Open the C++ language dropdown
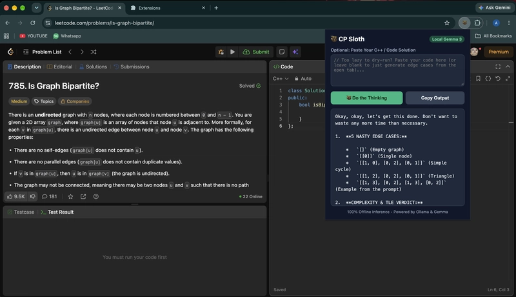 (281, 78)
